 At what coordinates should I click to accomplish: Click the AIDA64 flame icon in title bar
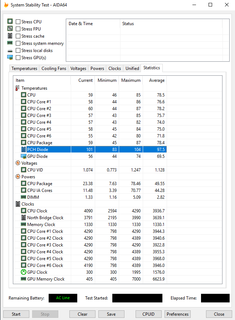tap(6, 5)
